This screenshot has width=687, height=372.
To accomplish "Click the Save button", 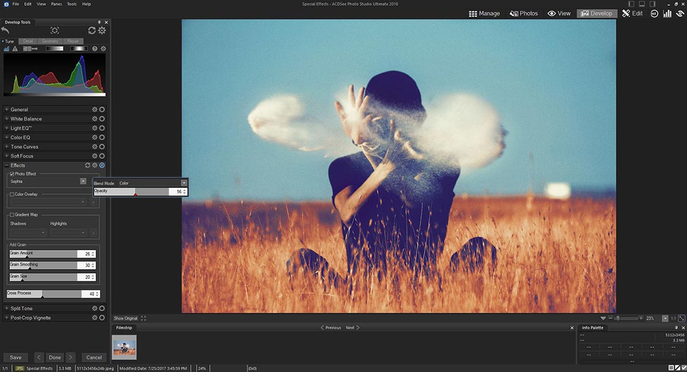I will pyautogui.click(x=16, y=357).
